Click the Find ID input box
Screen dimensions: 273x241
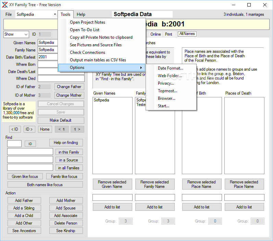coord(14,144)
